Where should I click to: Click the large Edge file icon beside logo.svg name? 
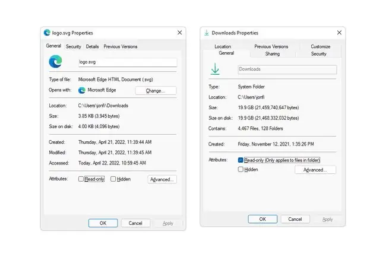click(55, 62)
